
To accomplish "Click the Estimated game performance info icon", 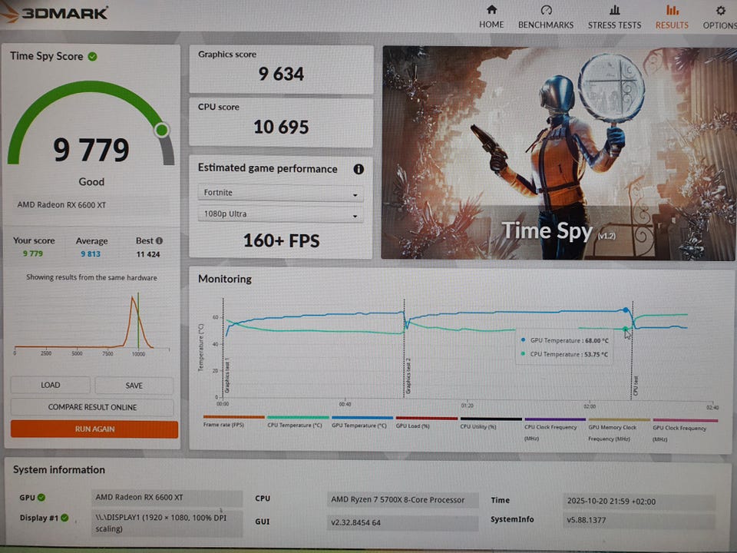I will coord(359,169).
